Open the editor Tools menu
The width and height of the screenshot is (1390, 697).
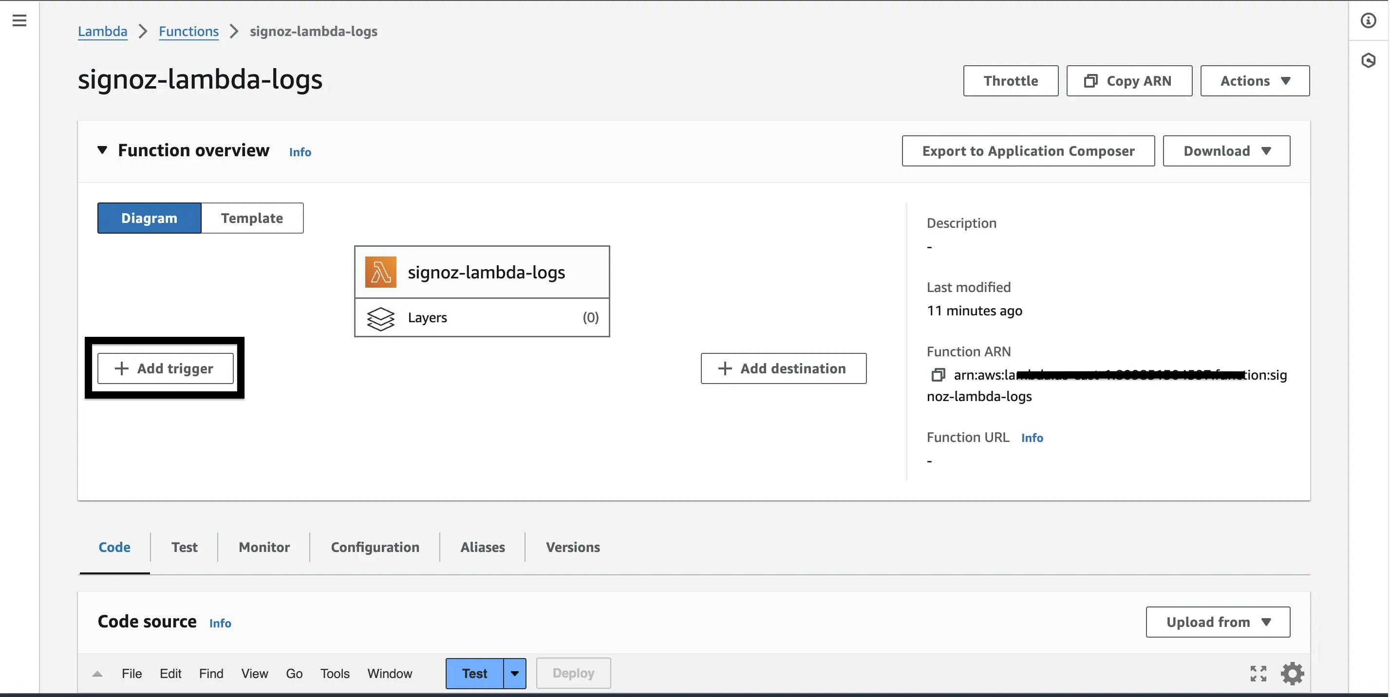coord(335,674)
